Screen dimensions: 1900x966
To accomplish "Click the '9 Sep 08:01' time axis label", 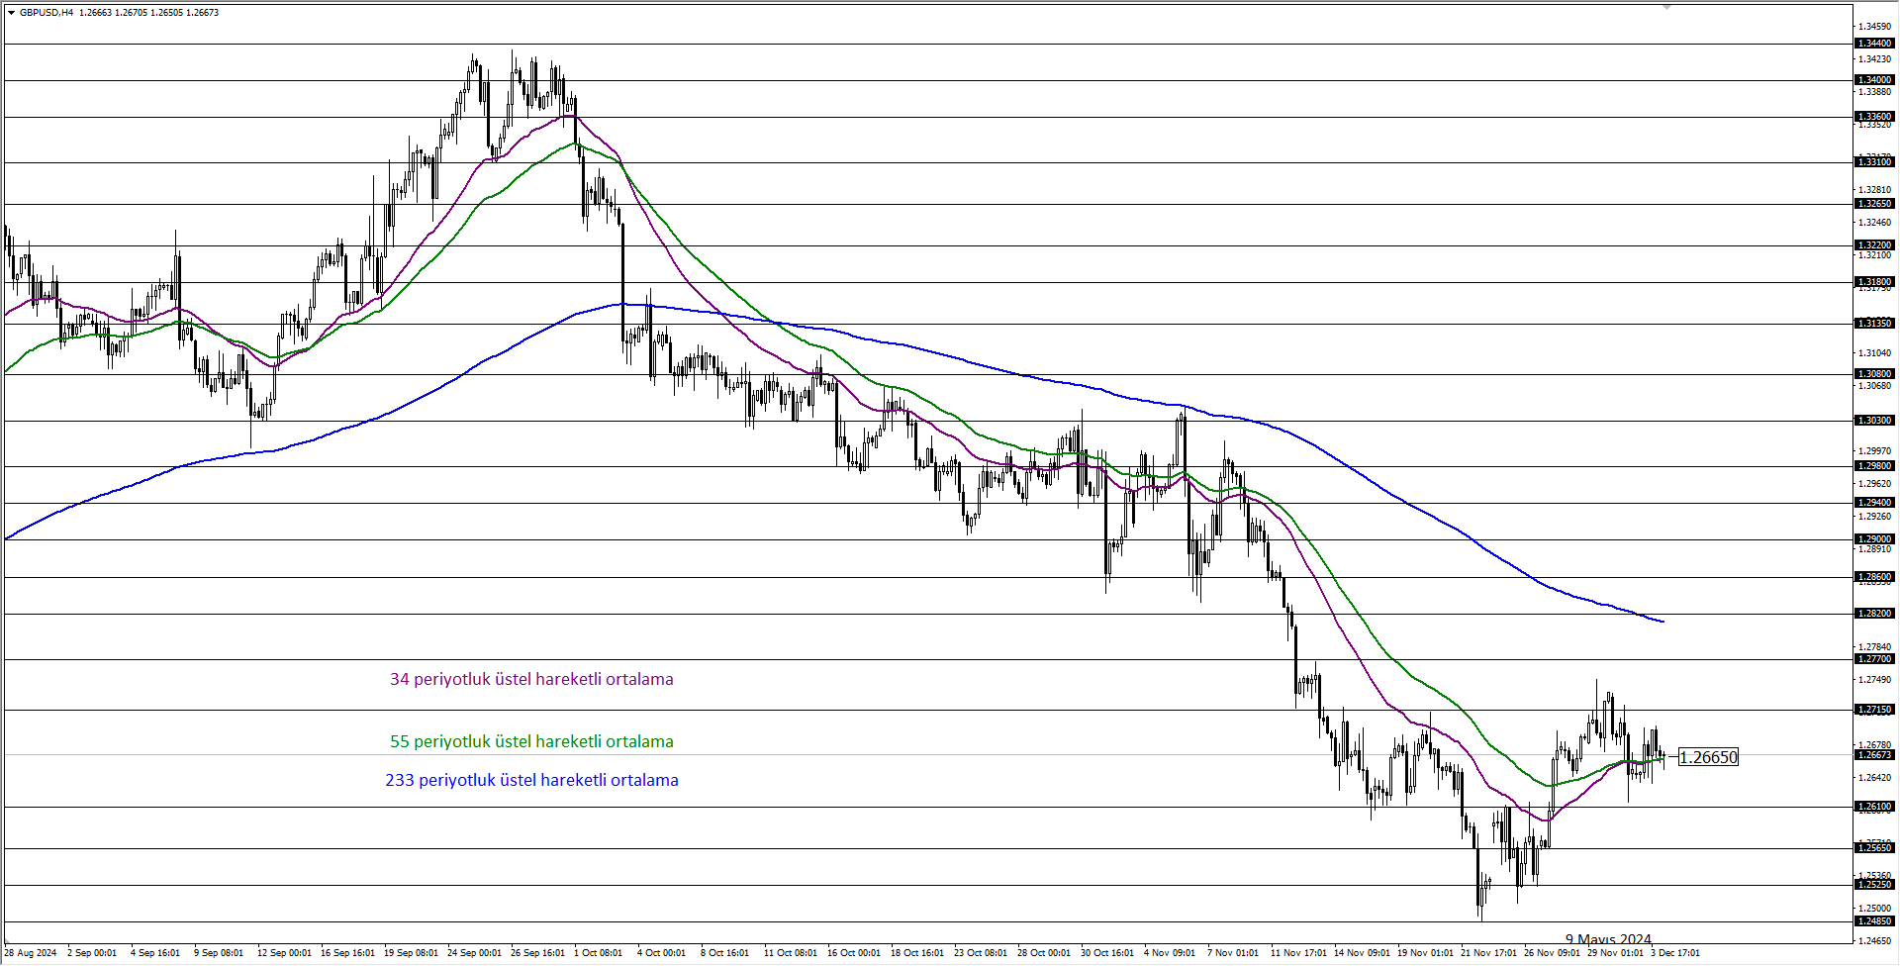I will coord(218,953).
